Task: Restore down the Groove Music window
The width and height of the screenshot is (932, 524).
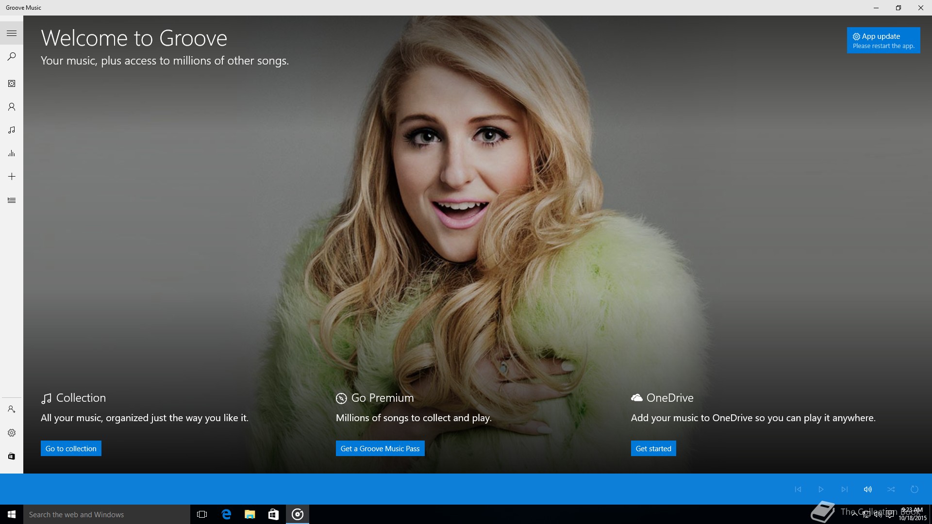Action: 899,8
